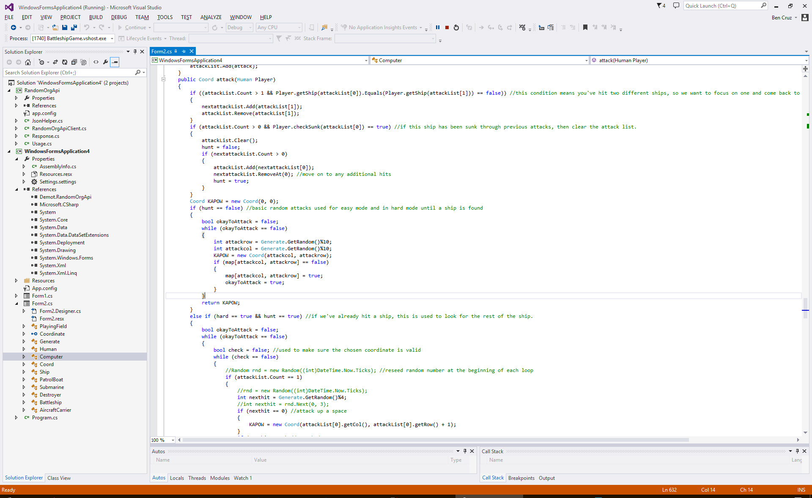Switch to the Locals tab
This screenshot has height=498, width=812.
pyautogui.click(x=177, y=478)
